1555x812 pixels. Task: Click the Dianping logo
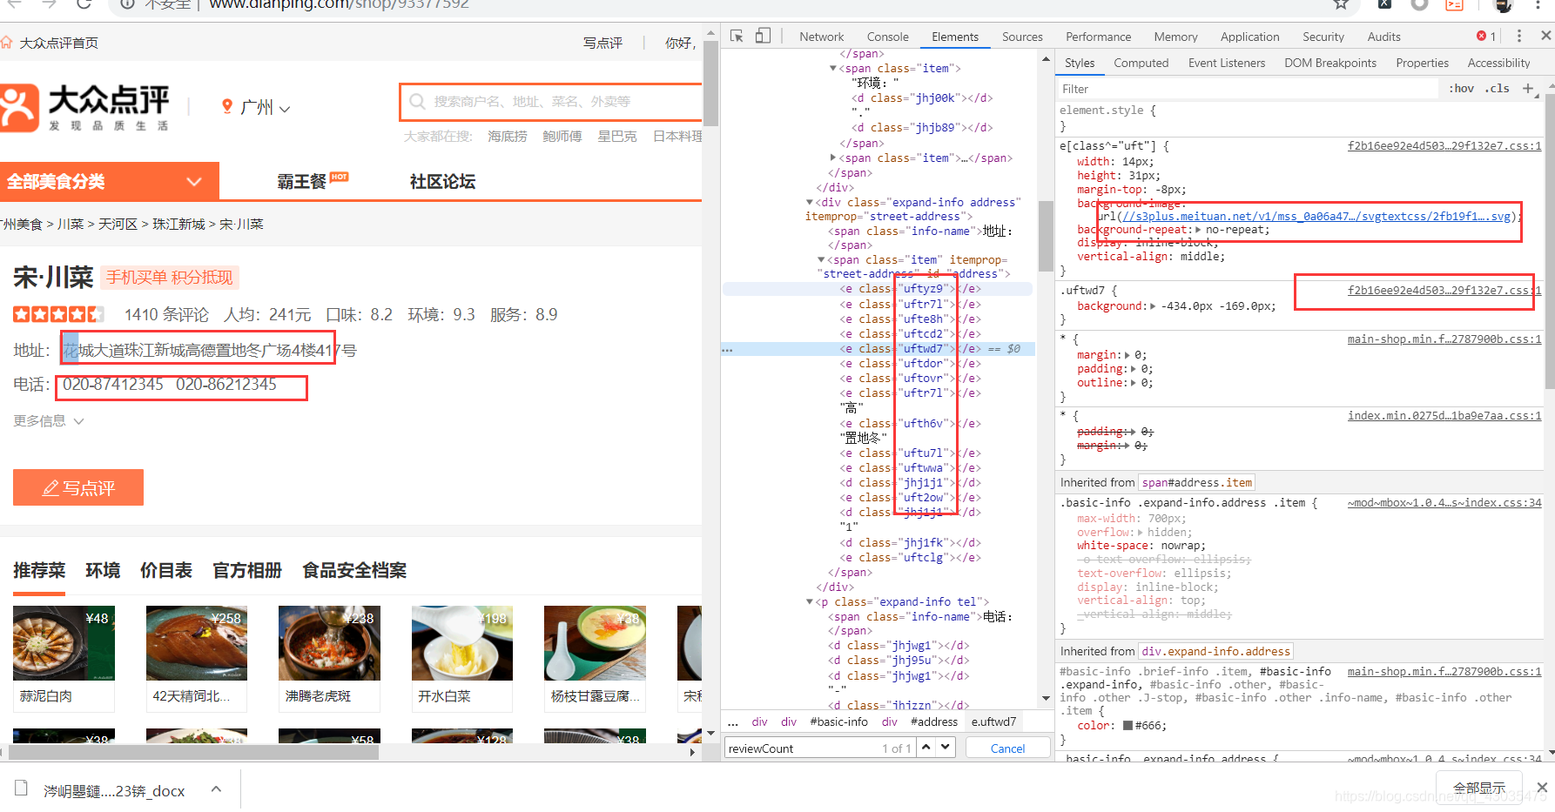pyautogui.click(x=85, y=108)
